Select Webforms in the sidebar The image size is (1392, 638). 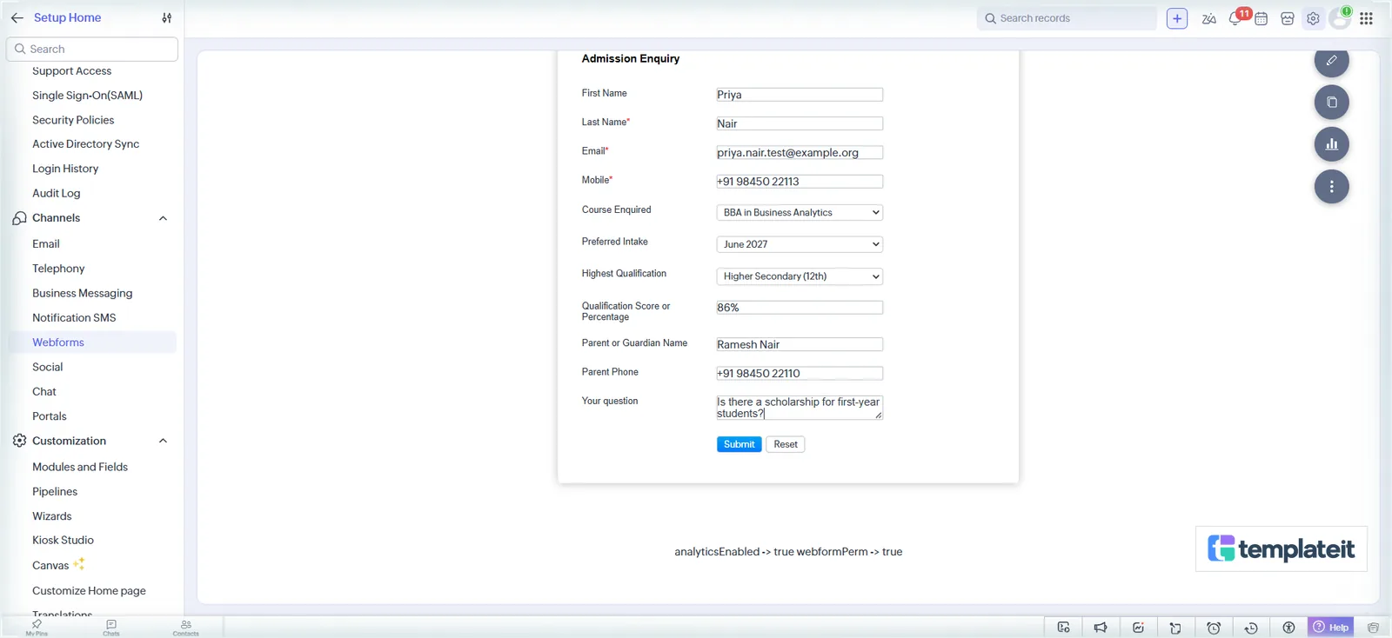pos(58,342)
